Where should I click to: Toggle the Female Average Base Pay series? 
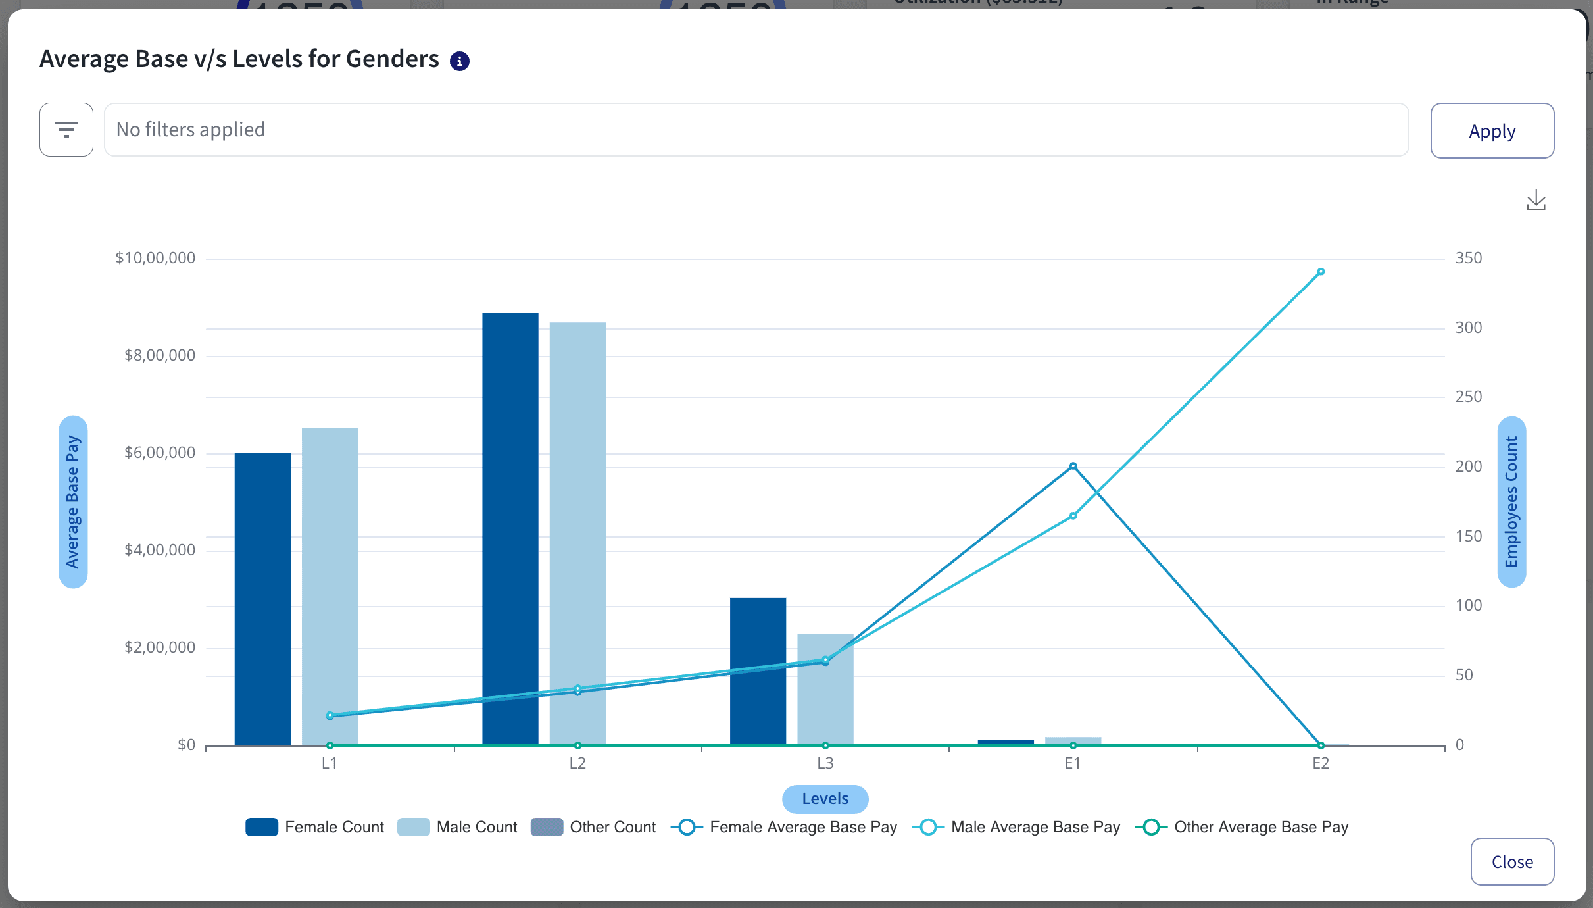687,827
